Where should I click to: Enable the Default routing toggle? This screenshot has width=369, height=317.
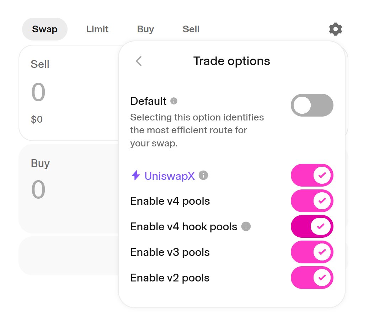point(312,105)
